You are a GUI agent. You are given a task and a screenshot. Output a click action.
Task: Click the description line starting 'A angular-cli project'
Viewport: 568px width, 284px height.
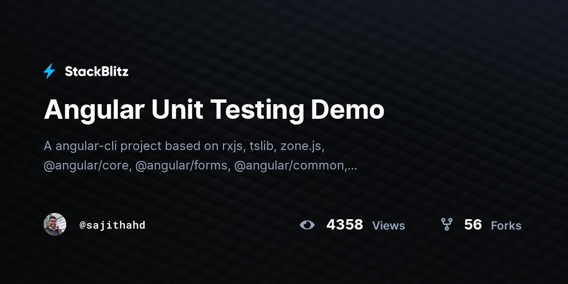(184, 146)
